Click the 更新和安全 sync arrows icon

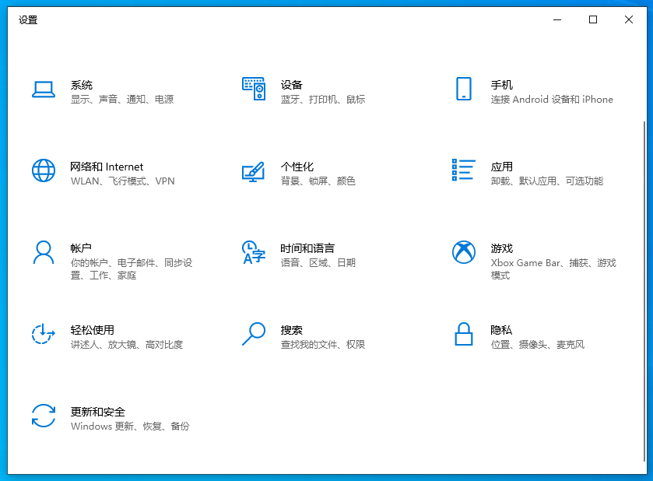point(44,416)
